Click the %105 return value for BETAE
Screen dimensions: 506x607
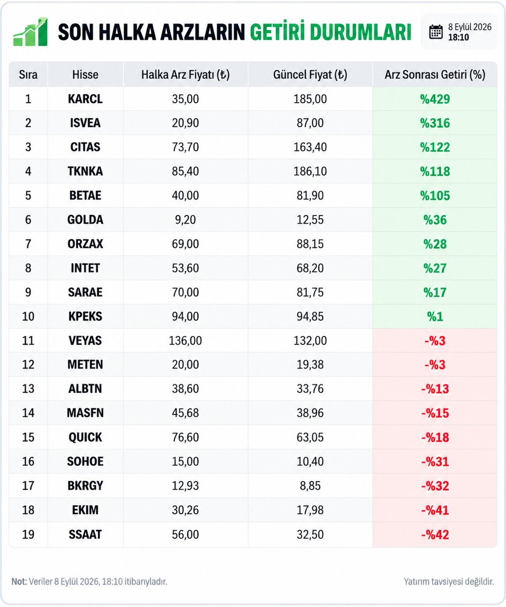tap(435, 196)
